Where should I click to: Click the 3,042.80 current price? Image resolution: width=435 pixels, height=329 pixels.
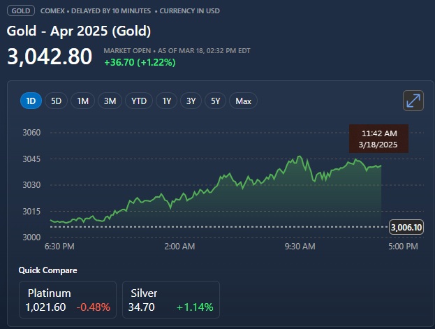(x=50, y=57)
